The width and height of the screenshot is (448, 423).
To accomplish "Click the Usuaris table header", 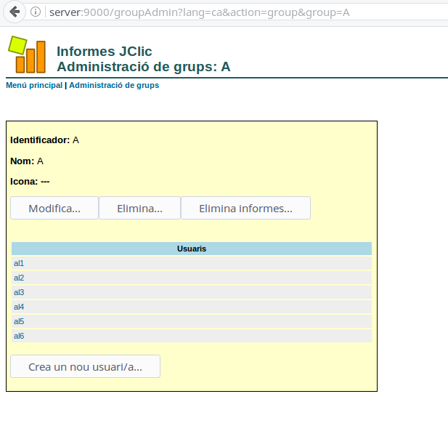I will click(192, 249).
